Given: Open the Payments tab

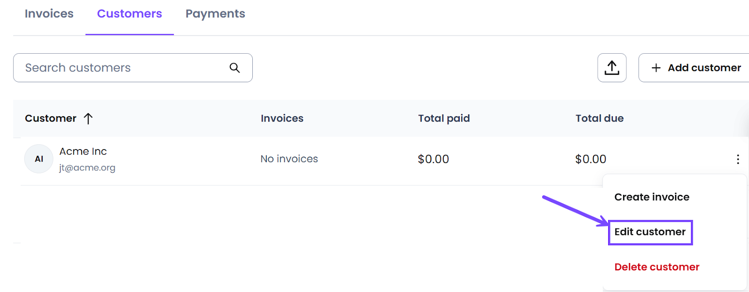Looking at the screenshot, I should (x=215, y=14).
